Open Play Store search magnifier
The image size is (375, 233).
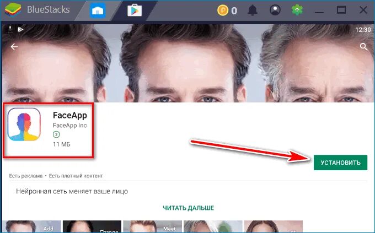[363, 47]
